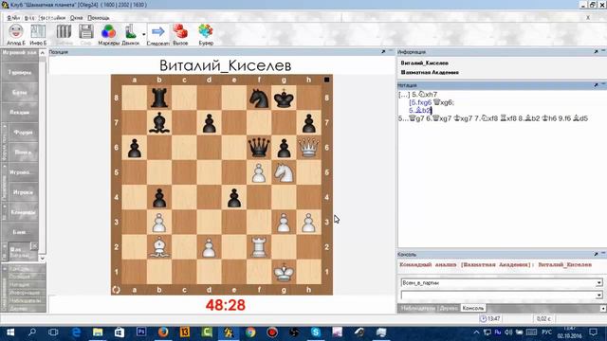This screenshot has width=607, height=341.
Task: Click the Аплод Б smiley face icon
Action: [15, 31]
